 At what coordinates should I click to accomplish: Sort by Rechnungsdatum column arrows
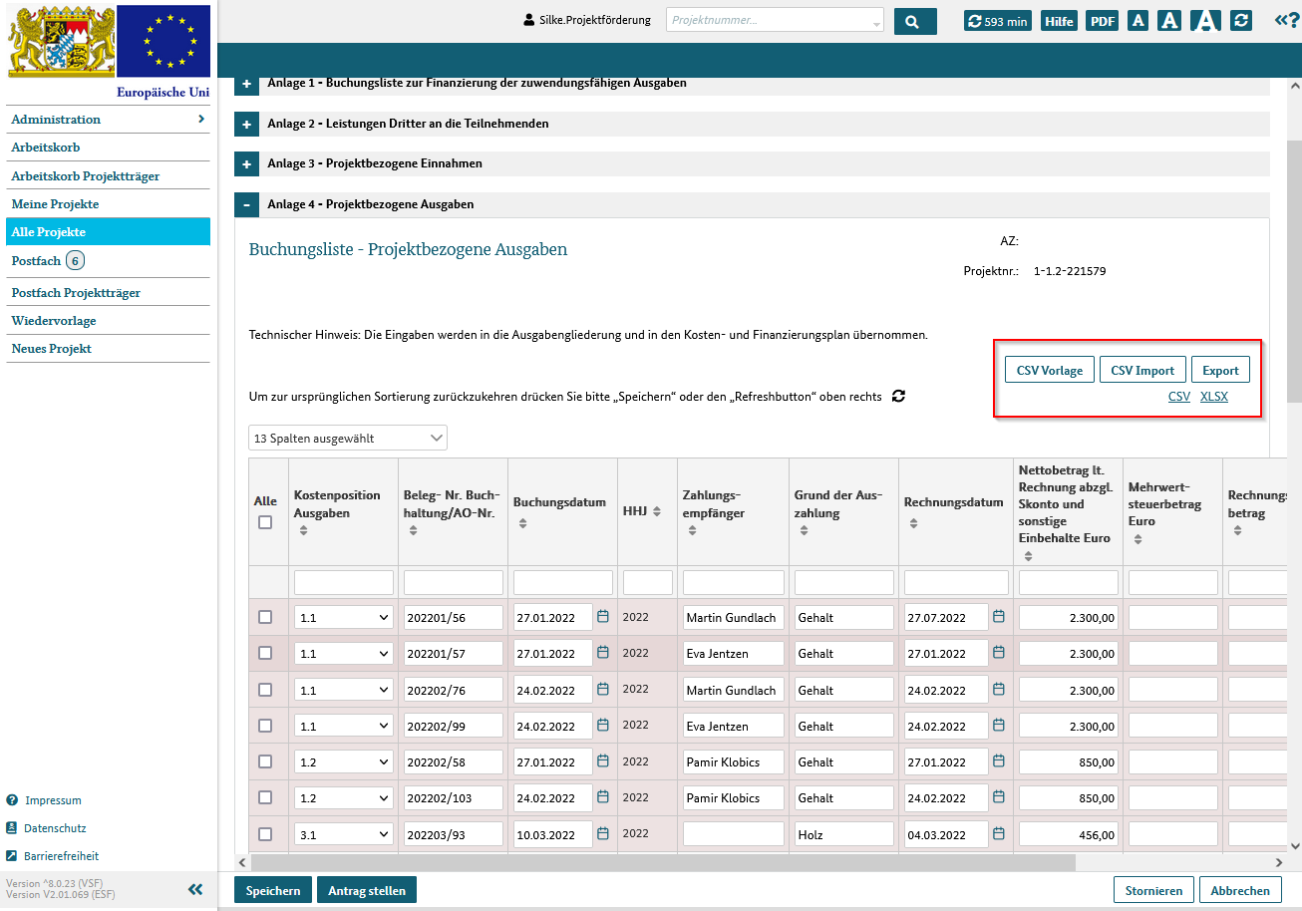coord(913,522)
